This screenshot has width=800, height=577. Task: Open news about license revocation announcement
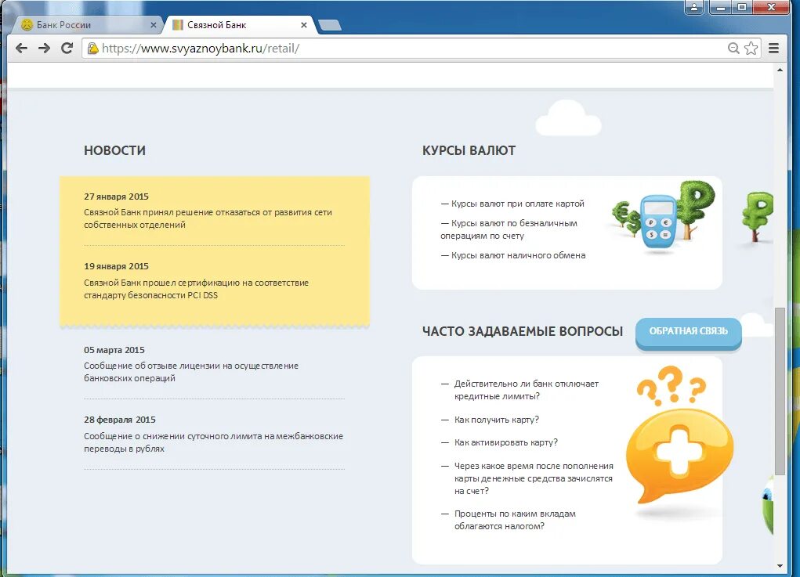(191, 372)
